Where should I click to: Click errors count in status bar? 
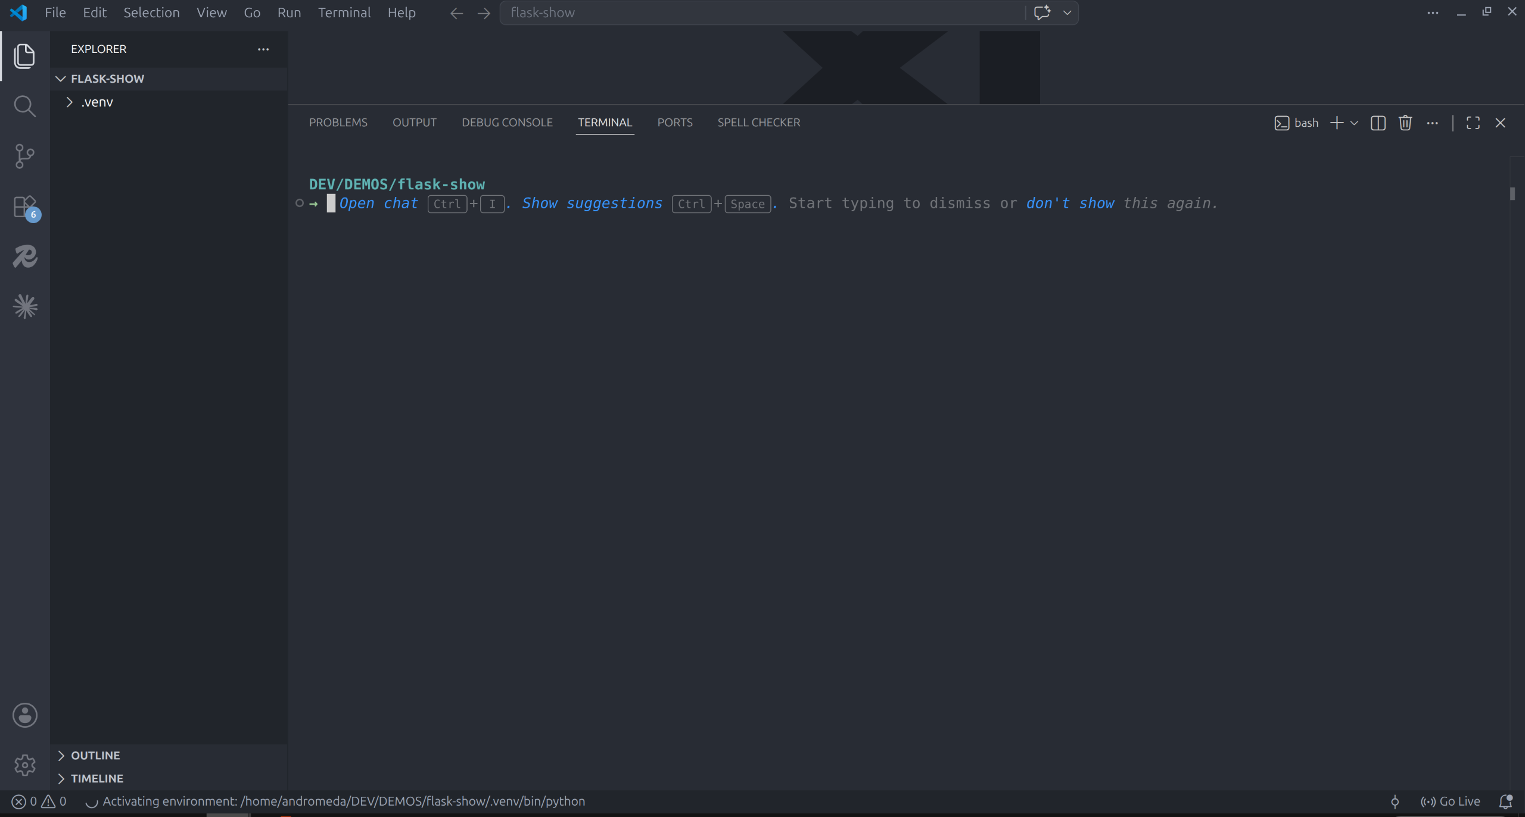click(x=24, y=802)
